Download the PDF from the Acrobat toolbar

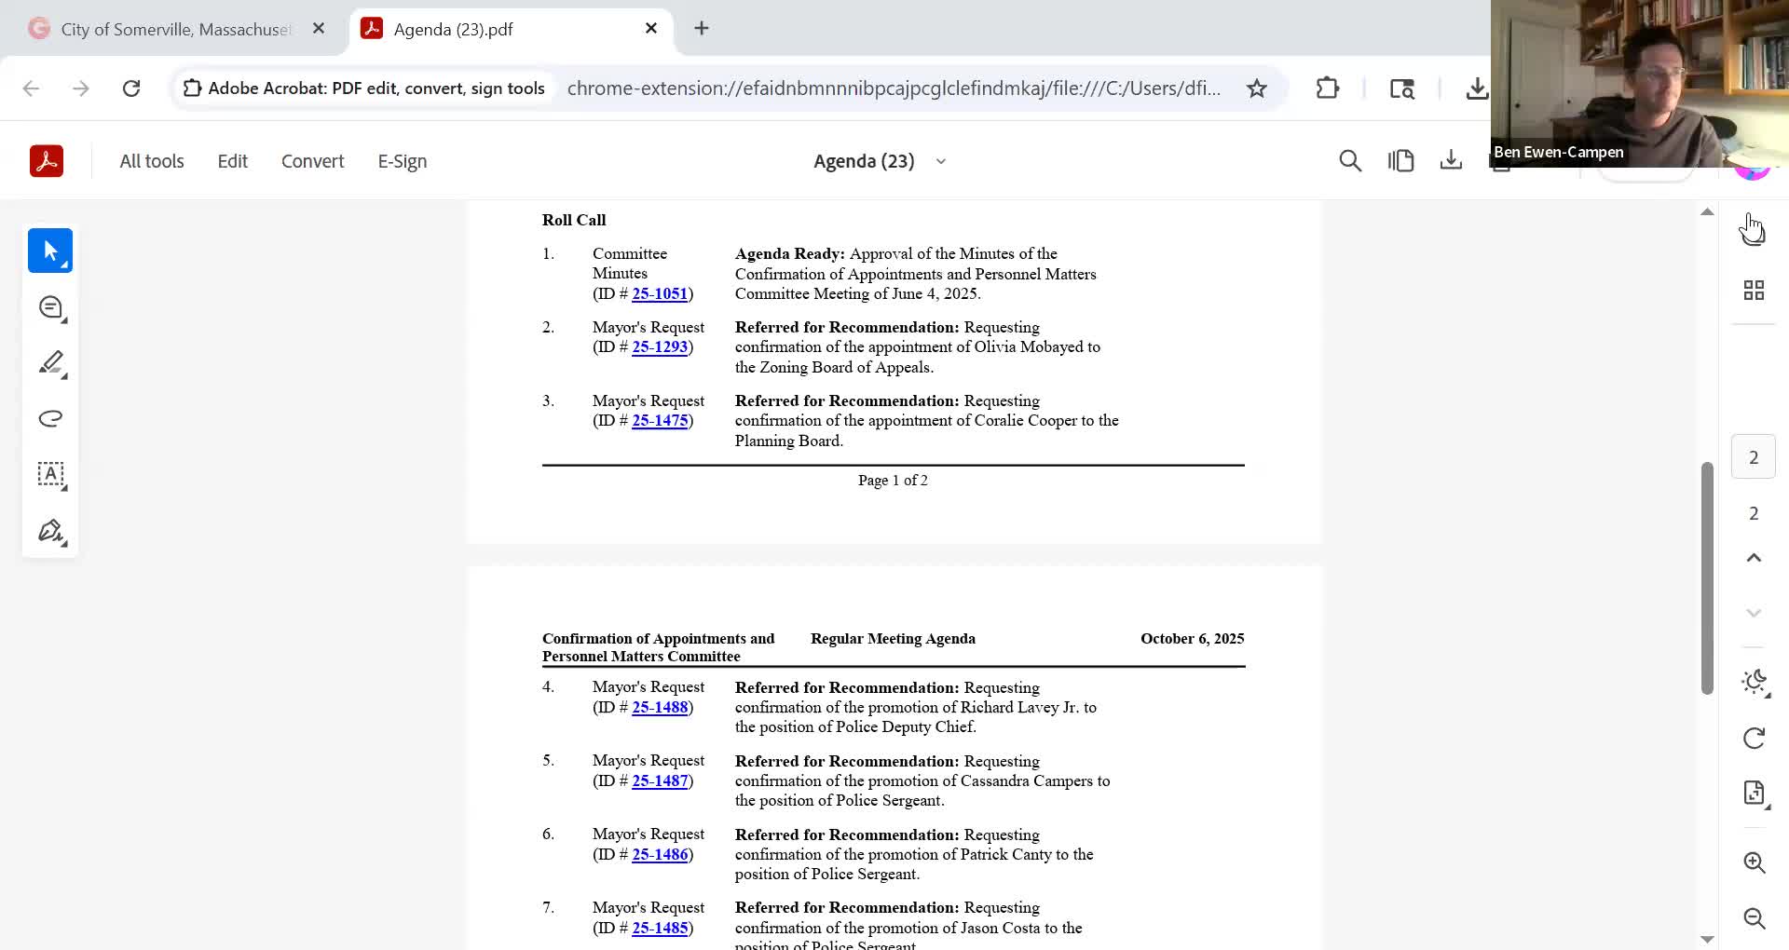[1451, 161]
